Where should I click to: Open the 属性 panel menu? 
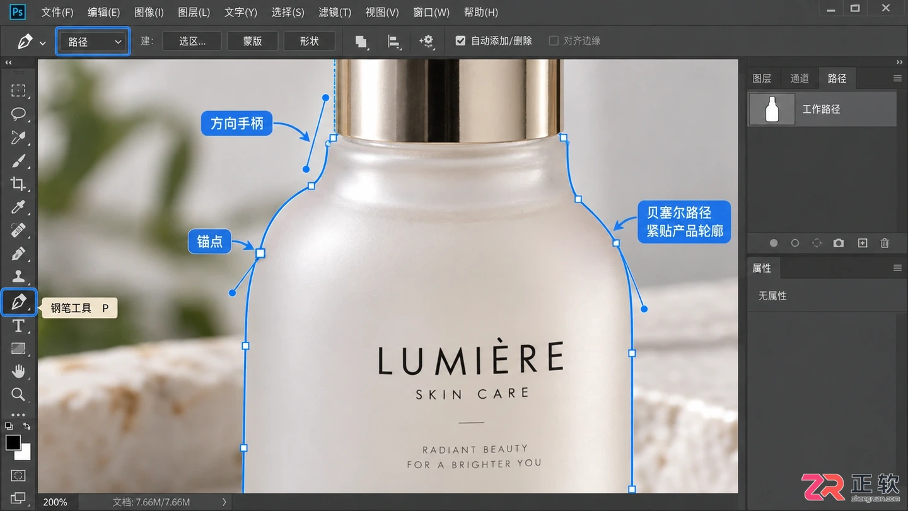click(x=897, y=268)
